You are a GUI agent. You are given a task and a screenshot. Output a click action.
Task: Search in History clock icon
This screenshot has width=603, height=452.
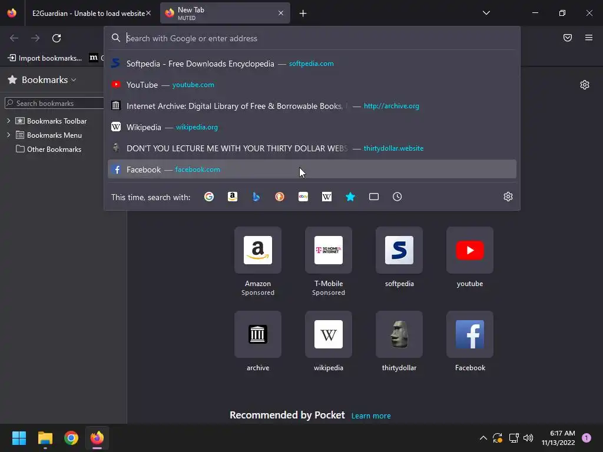pos(397,197)
